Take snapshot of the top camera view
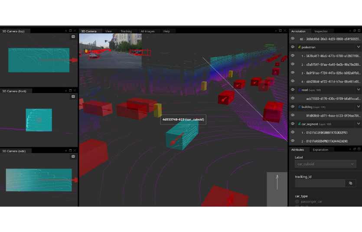362x232 pixels. coord(73,37)
